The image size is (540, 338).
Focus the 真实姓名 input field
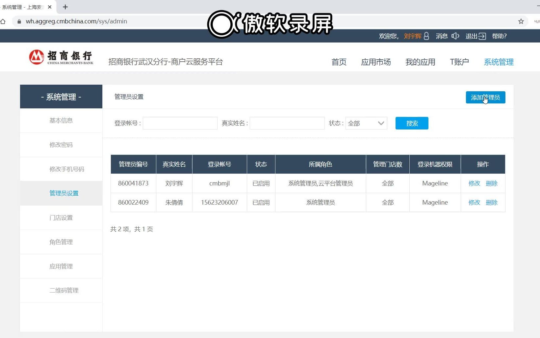(287, 123)
